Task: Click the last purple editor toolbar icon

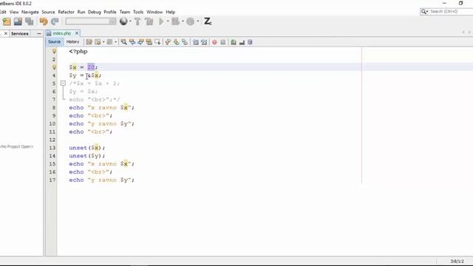Action: (x=250, y=42)
